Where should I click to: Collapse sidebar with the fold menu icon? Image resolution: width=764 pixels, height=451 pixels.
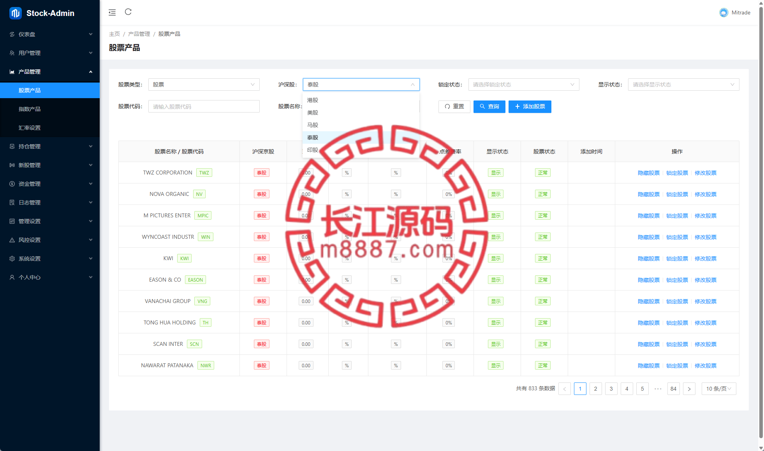tap(112, 12)
